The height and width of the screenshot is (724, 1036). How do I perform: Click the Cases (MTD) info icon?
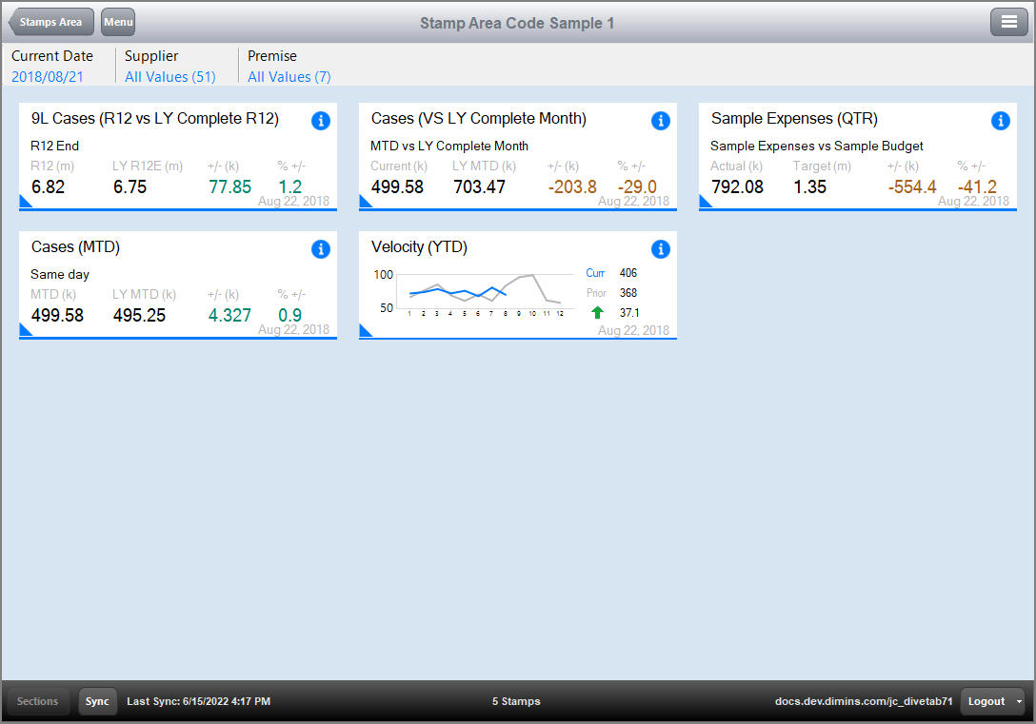(321, 249)
